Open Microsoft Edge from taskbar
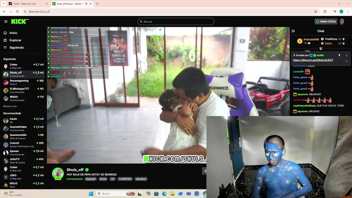This screenshot has height=198, width=352. pyautogui.click(x=164, y=194)
